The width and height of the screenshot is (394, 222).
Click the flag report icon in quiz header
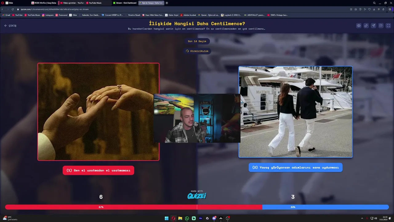381,26
